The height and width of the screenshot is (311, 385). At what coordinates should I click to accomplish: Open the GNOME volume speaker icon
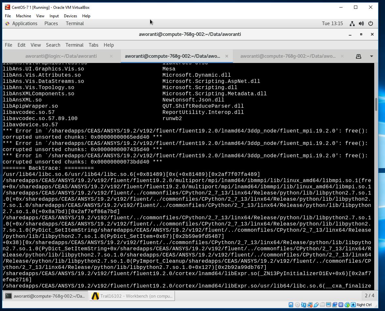pos(361,23)
